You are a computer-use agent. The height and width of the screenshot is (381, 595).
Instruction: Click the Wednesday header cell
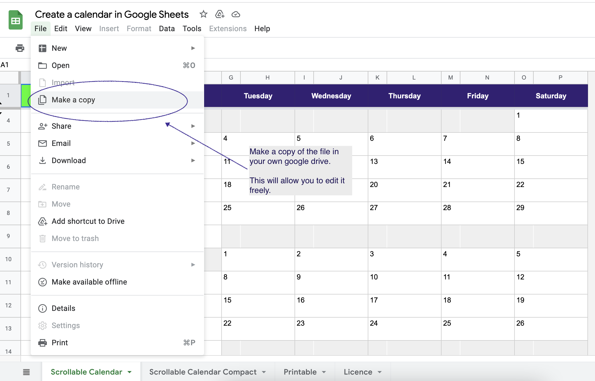click(x=331, y=96)
